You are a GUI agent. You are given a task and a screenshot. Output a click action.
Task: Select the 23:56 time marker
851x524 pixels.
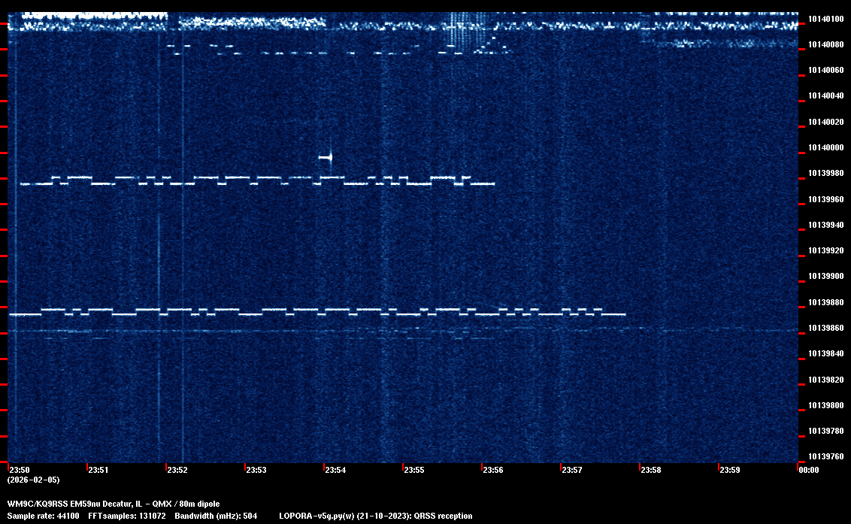[x=493, y=471]
